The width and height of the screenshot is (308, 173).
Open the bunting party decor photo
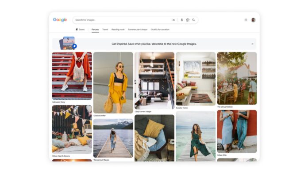(72, 129)
